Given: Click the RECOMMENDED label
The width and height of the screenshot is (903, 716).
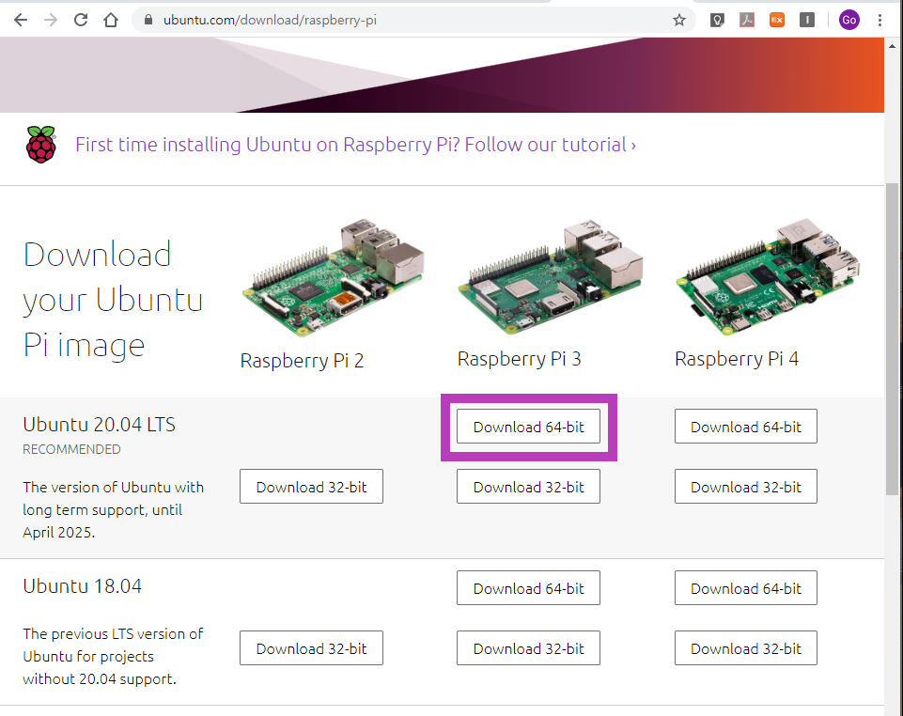Looking at the screenshot, I should pyautogui.click(x=72, y=449).
